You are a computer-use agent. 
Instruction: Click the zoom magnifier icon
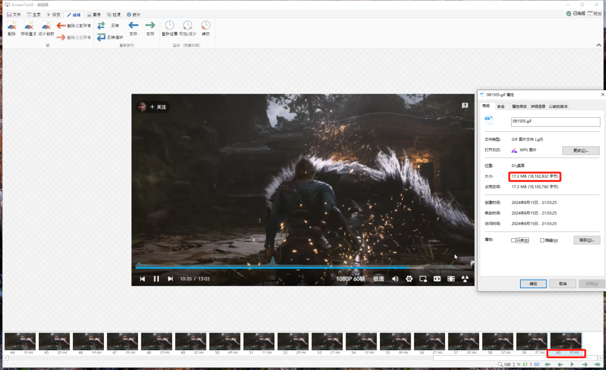tap(500, 364)
